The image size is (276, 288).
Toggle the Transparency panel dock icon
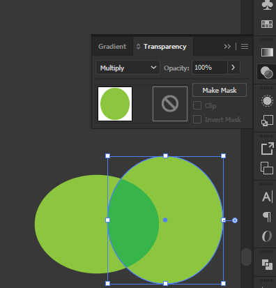pos(267,73)
